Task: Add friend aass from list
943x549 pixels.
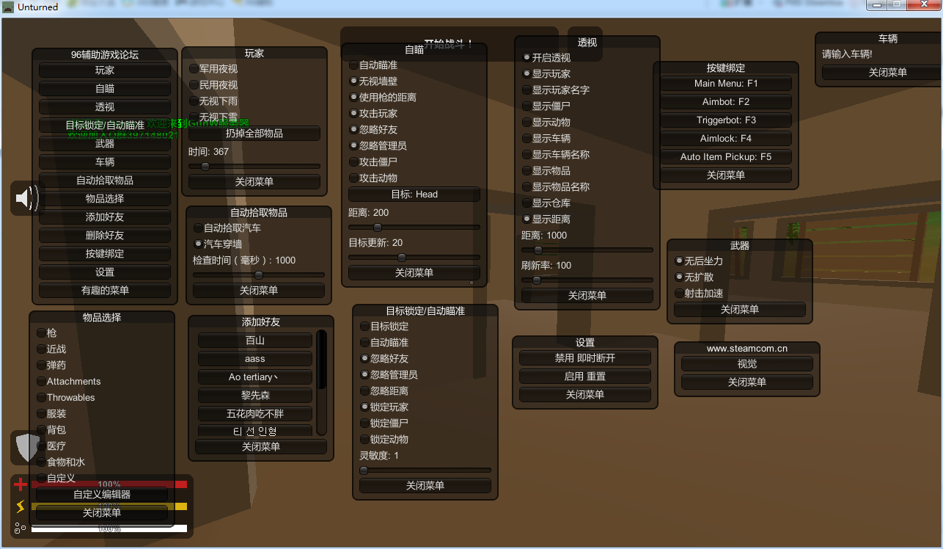Action: click(x=255, y=359)
